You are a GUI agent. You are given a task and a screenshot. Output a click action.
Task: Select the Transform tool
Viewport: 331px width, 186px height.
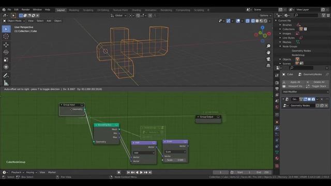[x=6, y=67]
